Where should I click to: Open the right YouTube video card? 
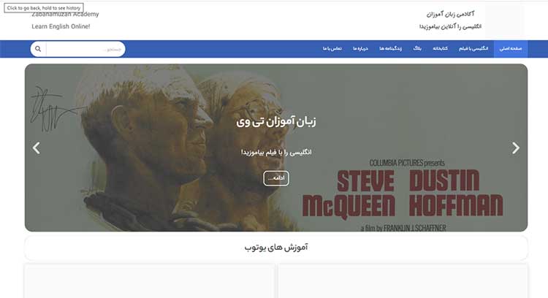[403, 281]
